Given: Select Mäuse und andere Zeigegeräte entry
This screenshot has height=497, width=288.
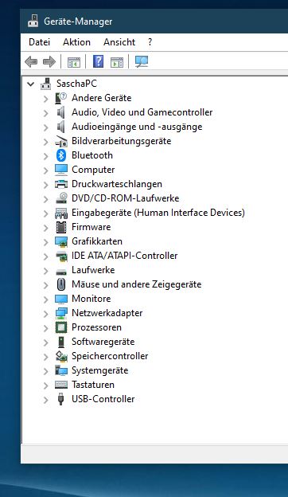Looking at the screenshot, I should click(136, 284).
